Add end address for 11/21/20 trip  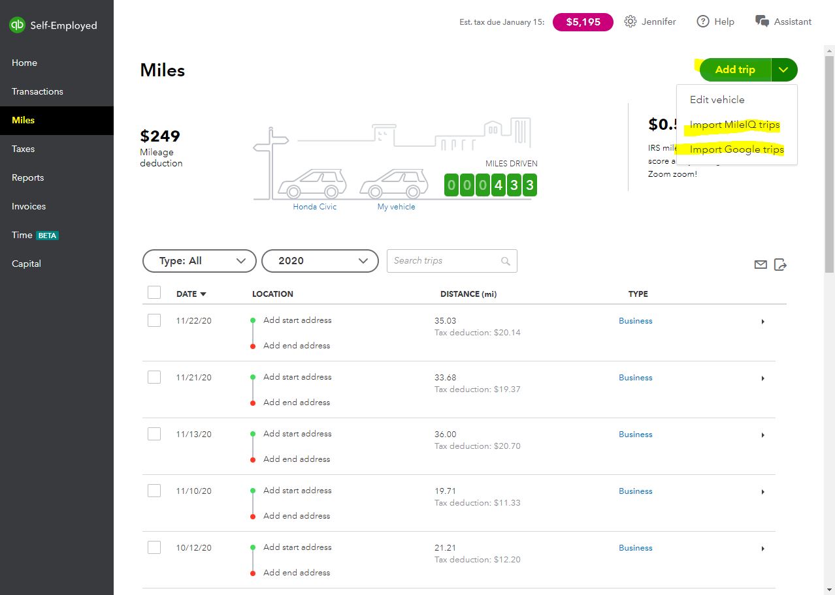[x=297, y=403]
